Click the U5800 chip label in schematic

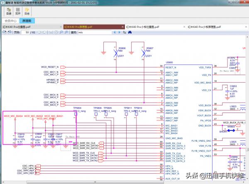(169, 62)
